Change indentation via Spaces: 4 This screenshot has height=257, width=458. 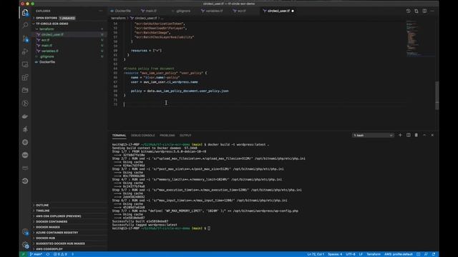point(335,254)
